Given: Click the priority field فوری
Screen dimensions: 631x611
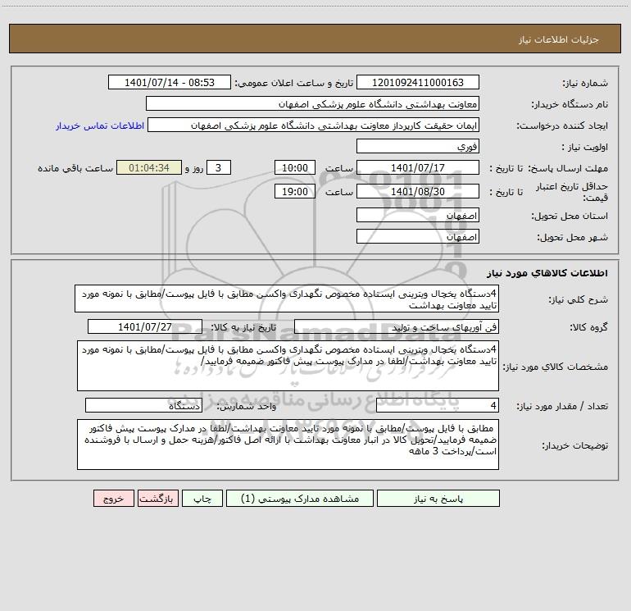Looking at the screenshot, I should (418, 146).
